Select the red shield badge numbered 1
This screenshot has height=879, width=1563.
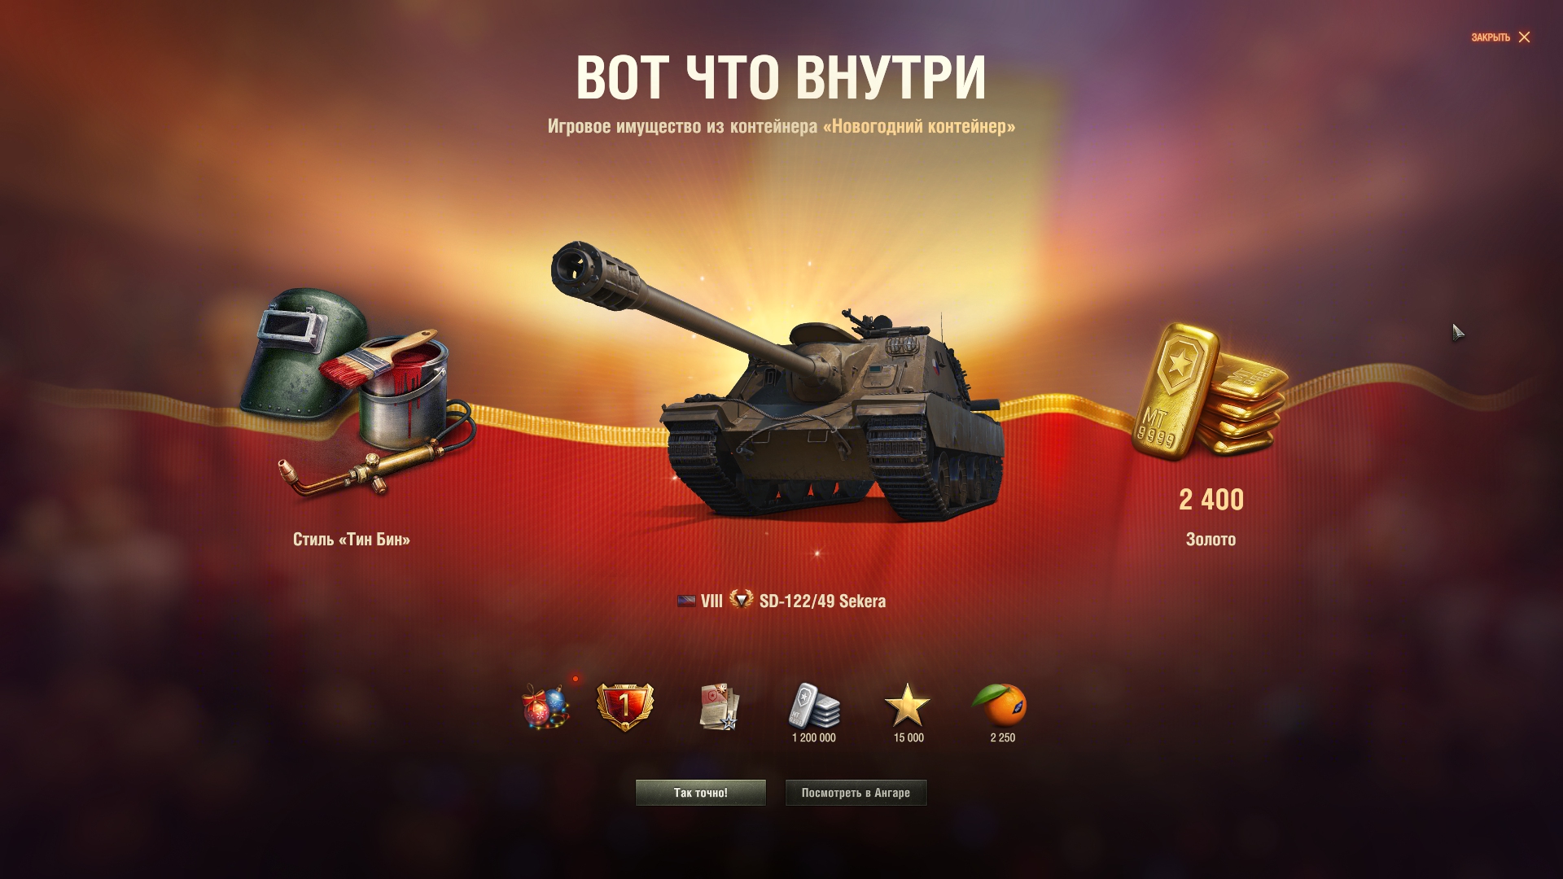pyautogui.click(x=624, y=706)
